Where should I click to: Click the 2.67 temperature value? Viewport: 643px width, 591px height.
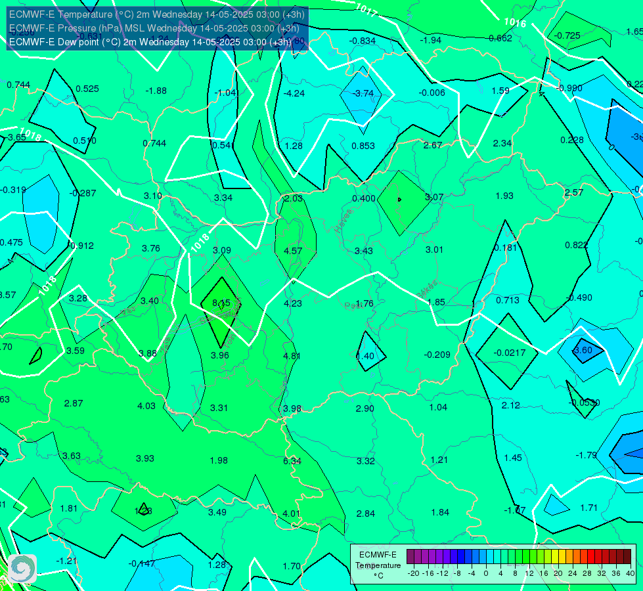[x=433, y=144]
